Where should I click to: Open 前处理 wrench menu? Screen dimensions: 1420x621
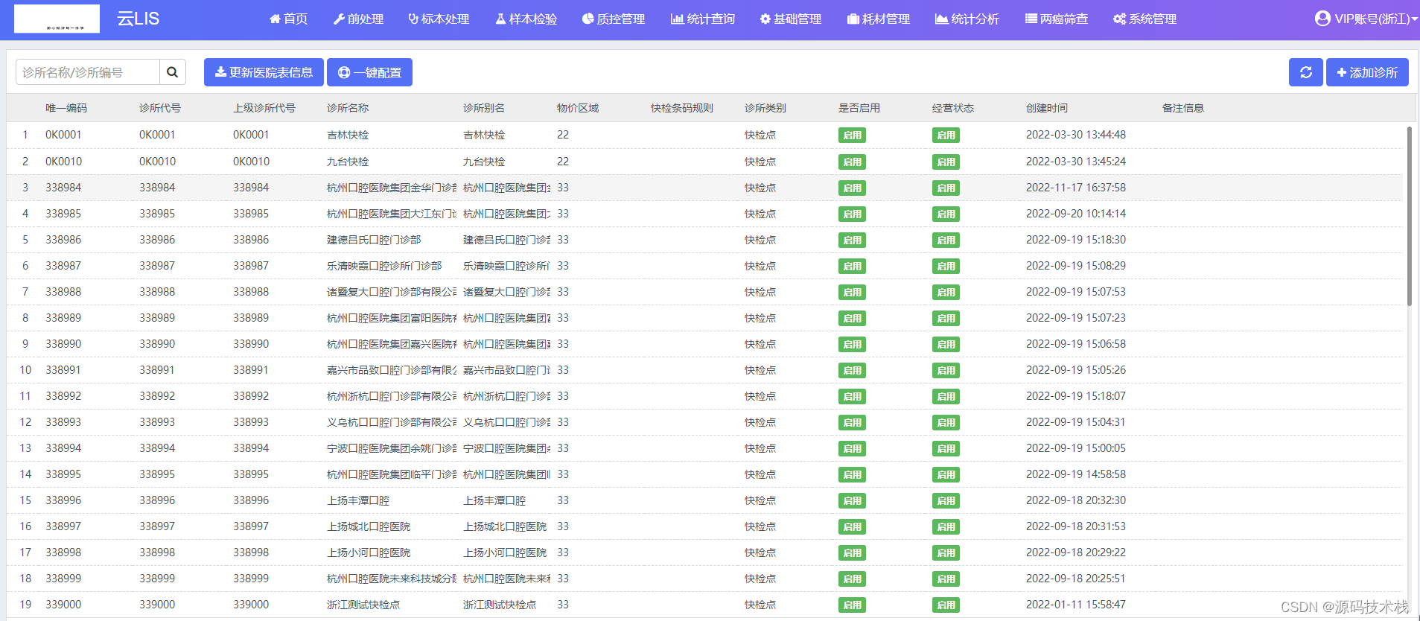coord(358,19)
